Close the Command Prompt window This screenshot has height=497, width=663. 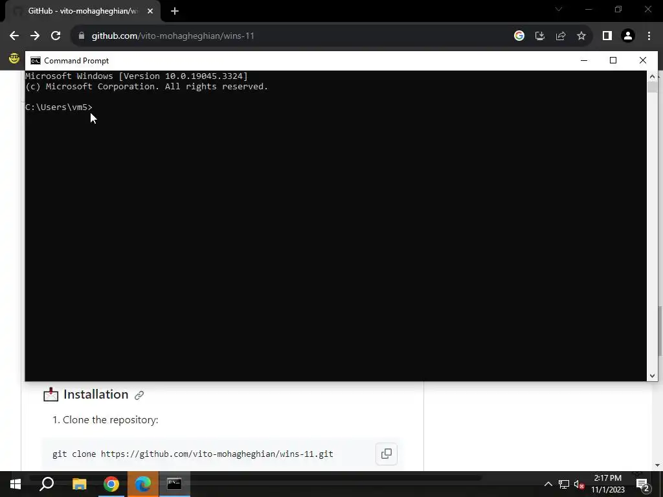(643, 60)
